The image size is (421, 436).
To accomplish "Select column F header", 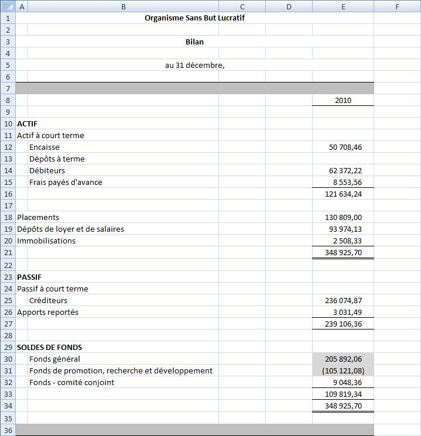I will click(x=397, y=6).
